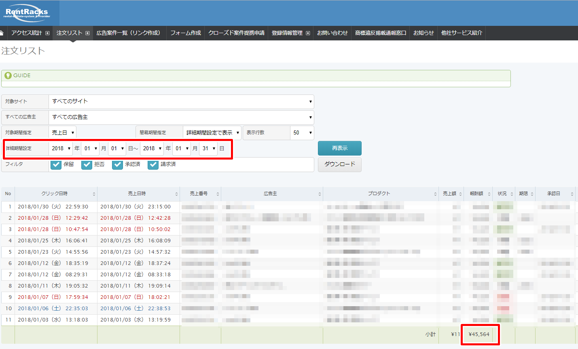This screenshot has width=578, height=349.
Task: Expand the アクセス統計 plus icon
Action: coord(47,33)
